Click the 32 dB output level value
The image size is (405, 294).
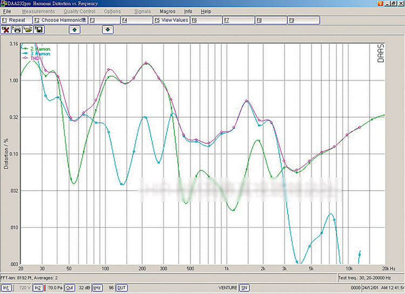coord(84,288)
